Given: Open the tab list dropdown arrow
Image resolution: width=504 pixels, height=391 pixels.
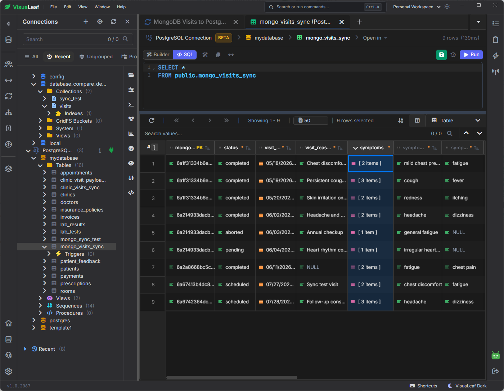Looking at the screenshot, I should (x=478, y=22).
